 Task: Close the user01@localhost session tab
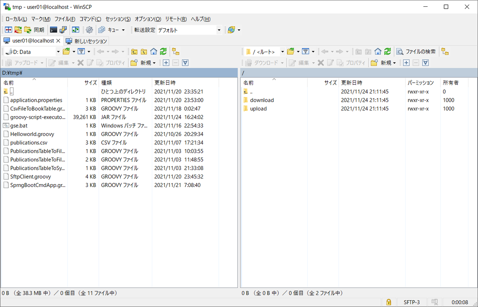click(58, 41)
